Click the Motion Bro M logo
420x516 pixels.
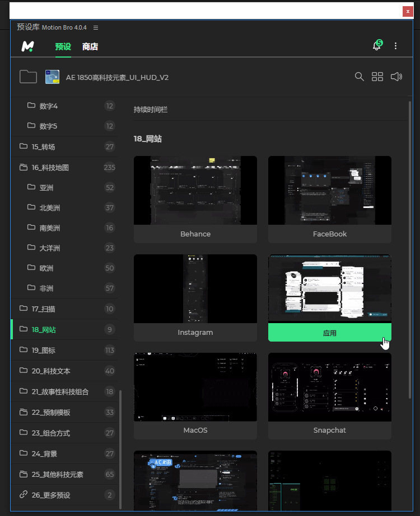(27, 46)
